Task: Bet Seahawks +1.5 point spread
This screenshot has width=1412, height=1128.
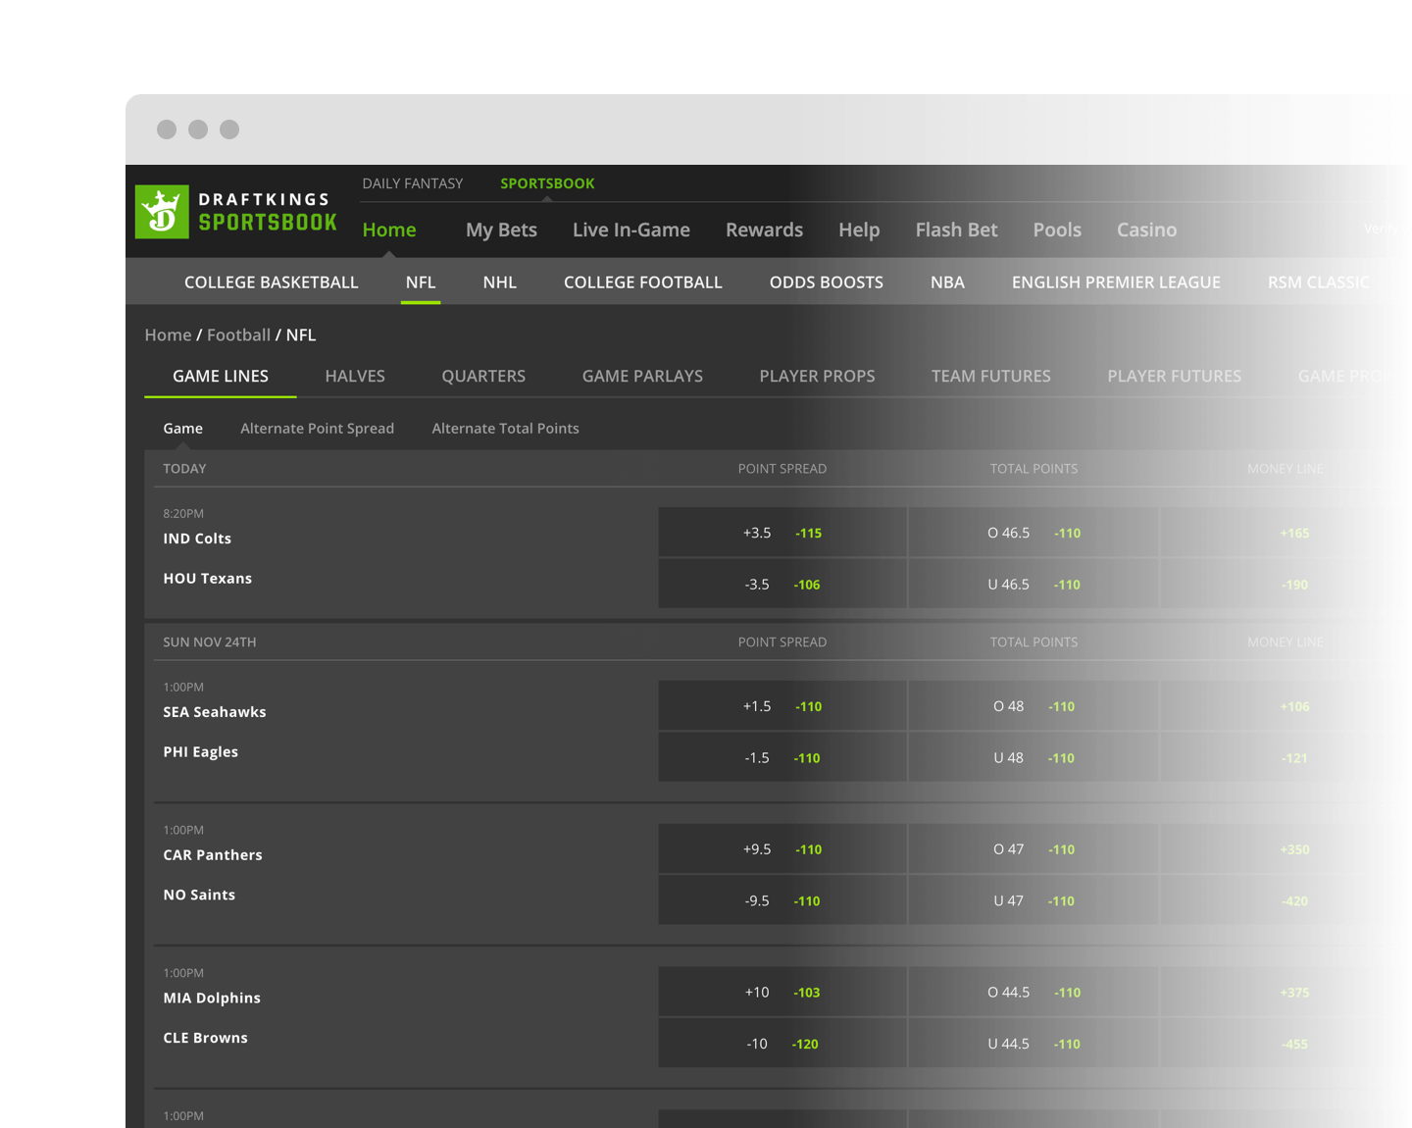Action: pyautogui.click(x=782, y=706)
